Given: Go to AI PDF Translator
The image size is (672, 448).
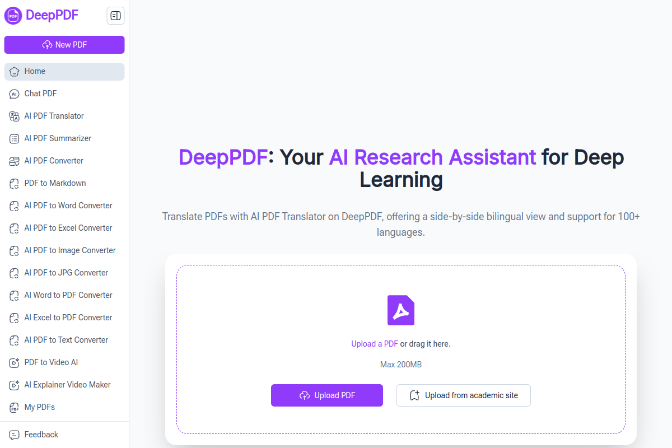Looking at the screenshot, I should pyautogui.click(x=64, y=116).
